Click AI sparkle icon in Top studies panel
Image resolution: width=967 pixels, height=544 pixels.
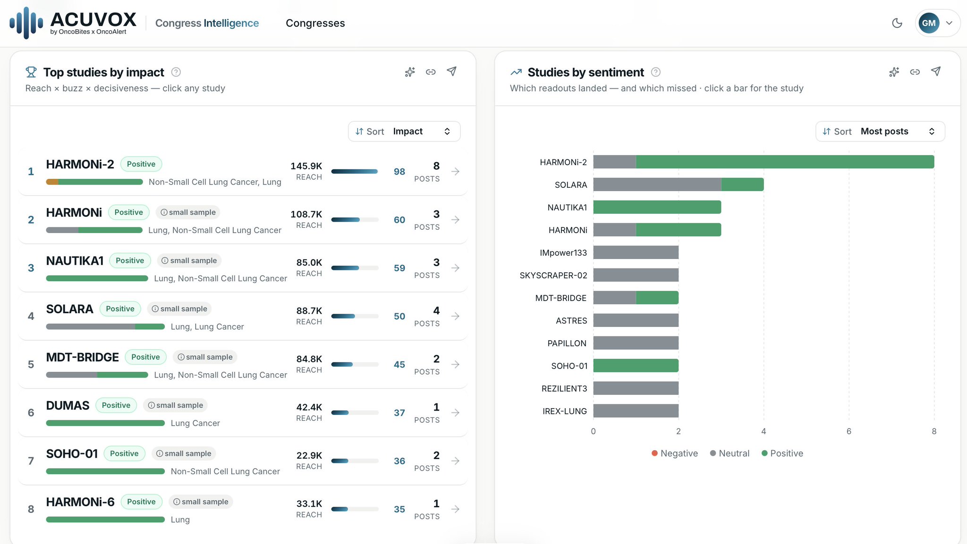tap(410, 72)
